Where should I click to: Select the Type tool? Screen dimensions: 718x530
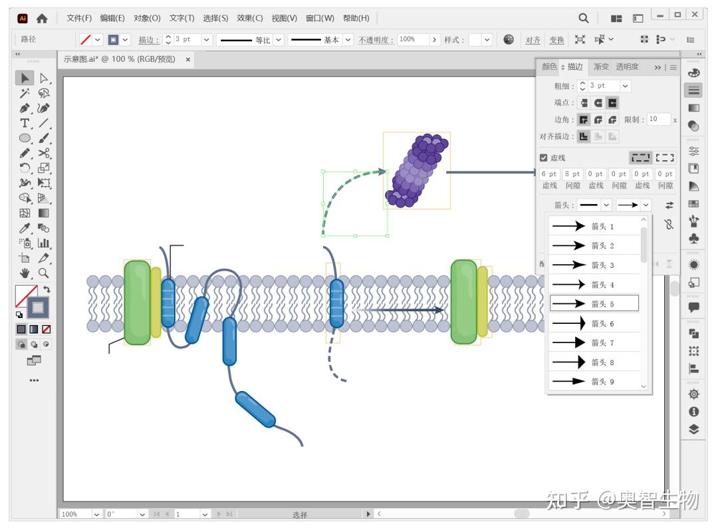(25, 123)
